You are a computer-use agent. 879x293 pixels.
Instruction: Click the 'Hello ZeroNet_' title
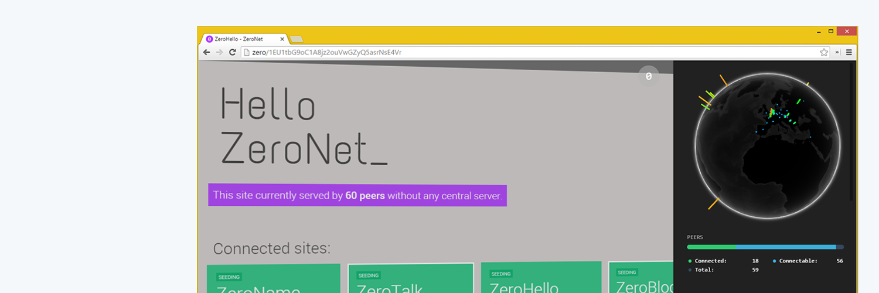(x=304, y=126)
